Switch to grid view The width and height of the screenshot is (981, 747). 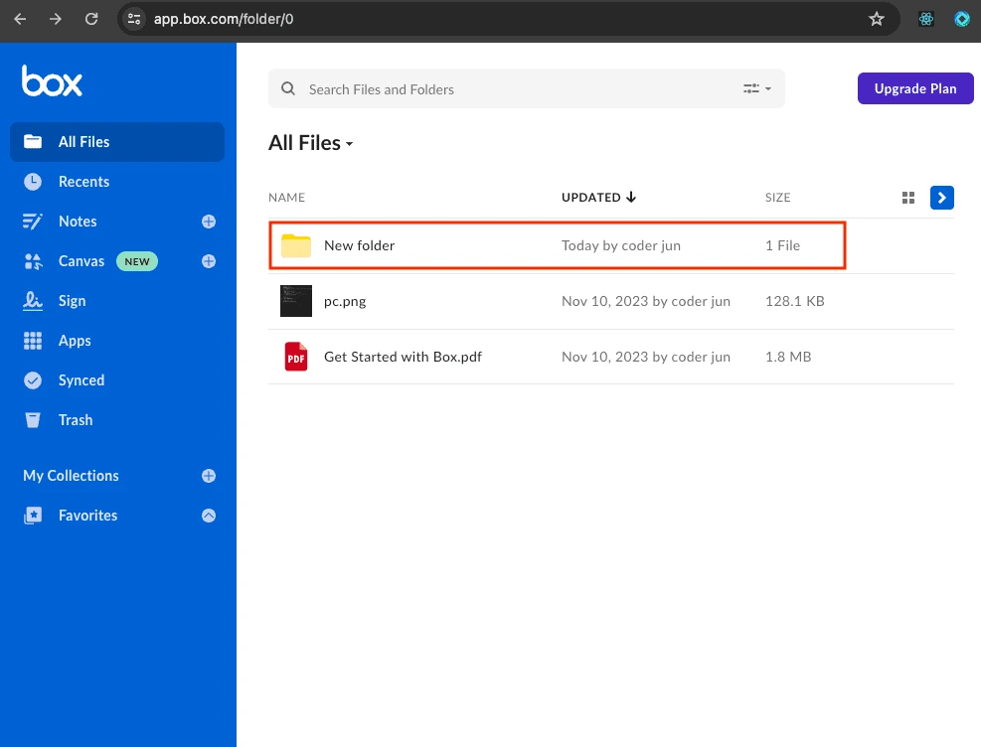click(x=908, y=198)
